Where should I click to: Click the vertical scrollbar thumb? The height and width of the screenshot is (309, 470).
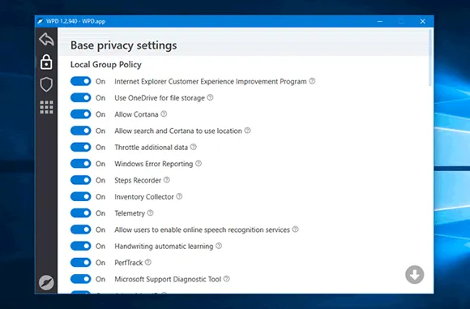430,58
